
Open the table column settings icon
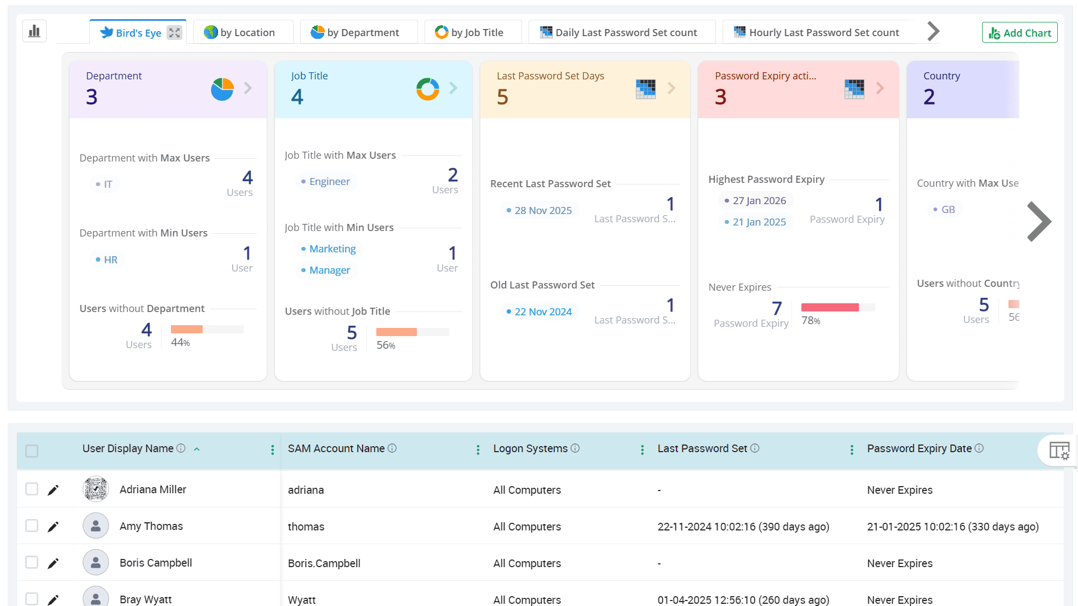point(1059,451)
